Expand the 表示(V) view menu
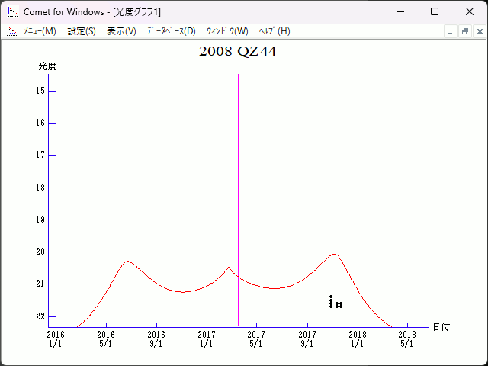 pyautogui.click(x=121, y=31)
